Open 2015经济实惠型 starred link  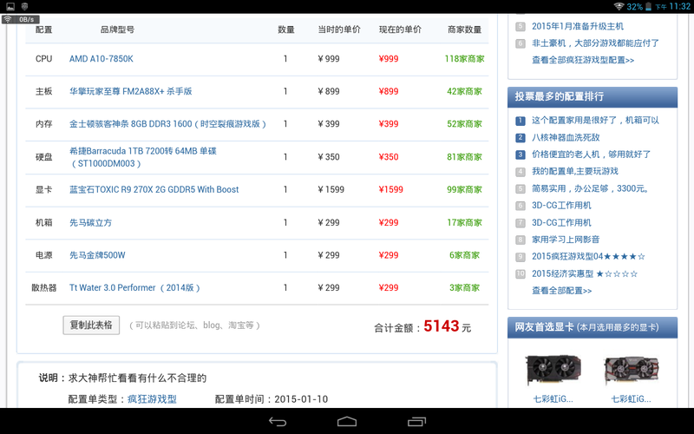point(585,273)
